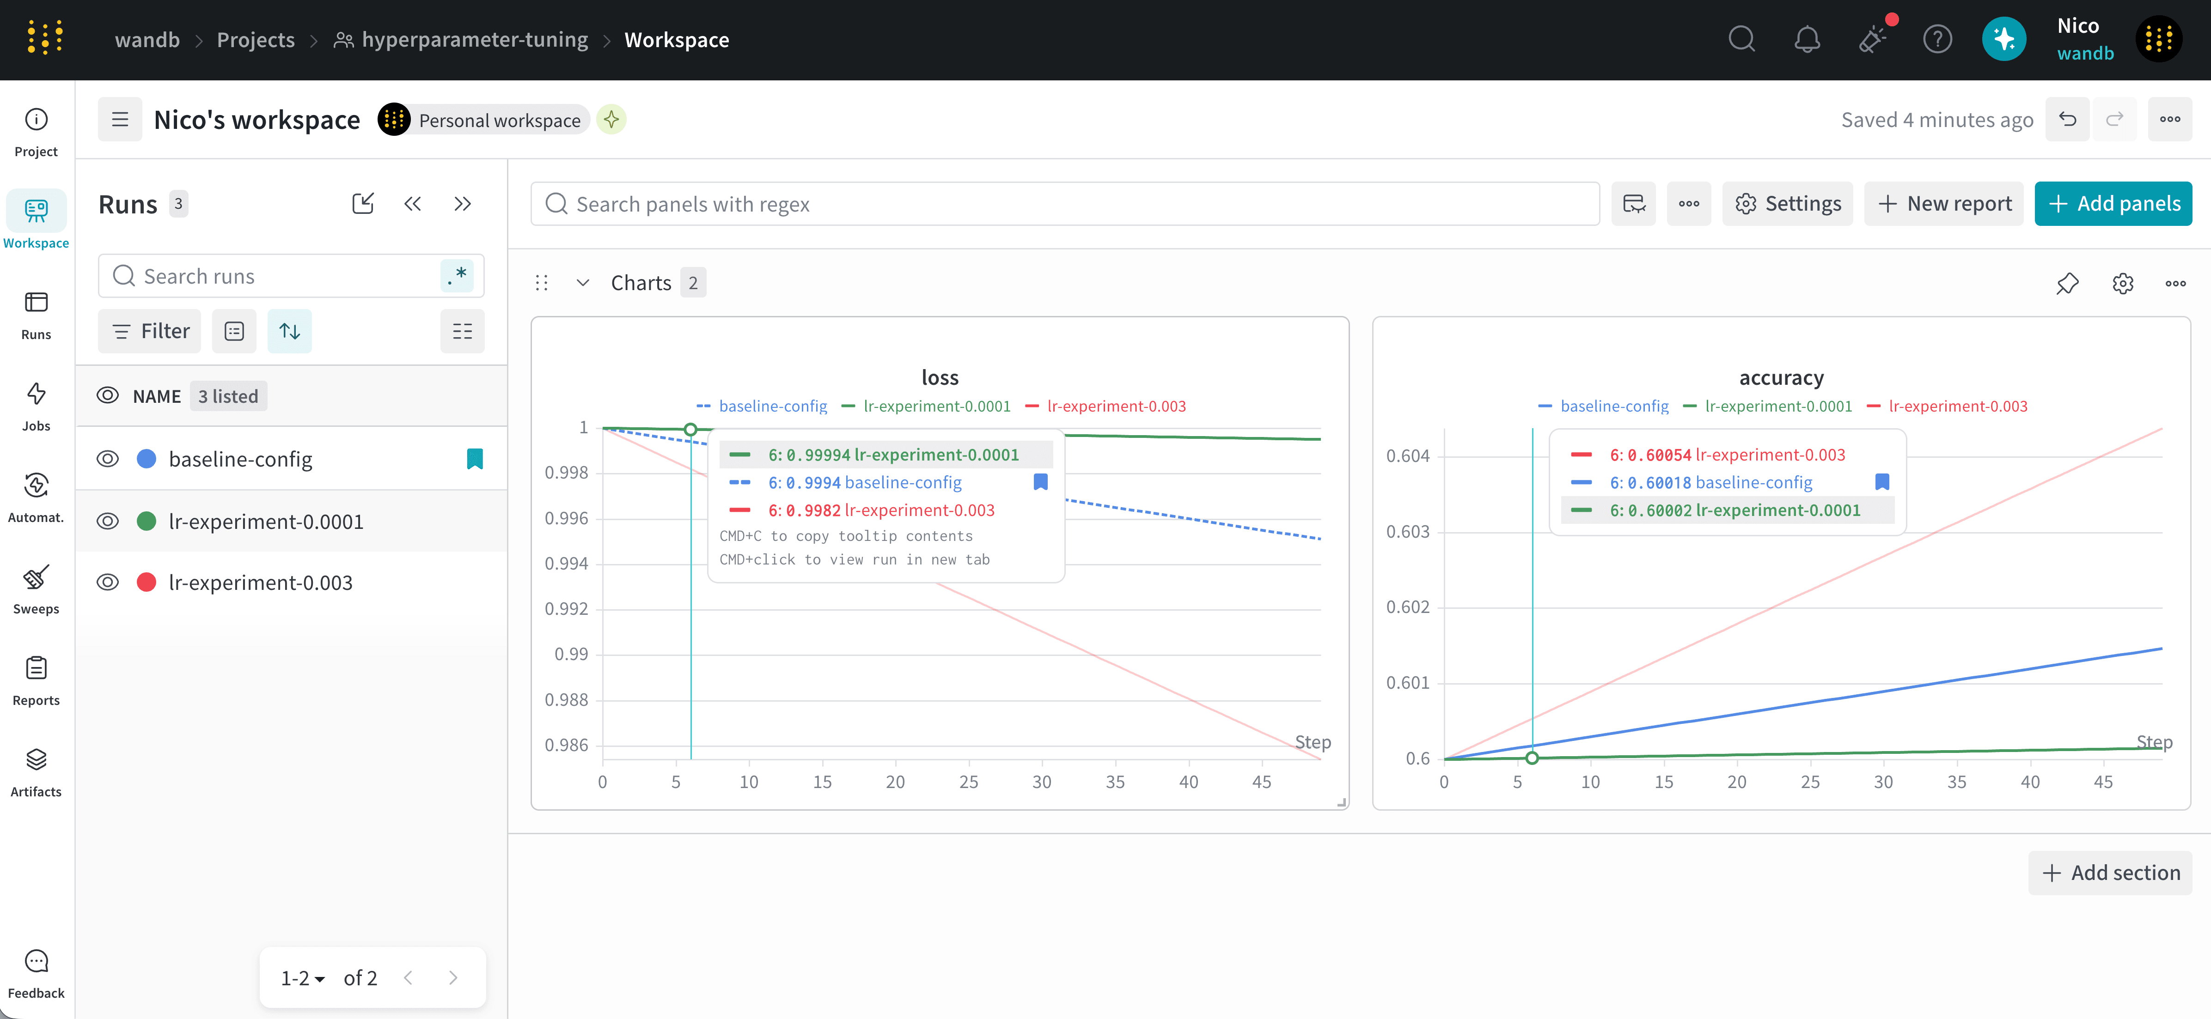This screenshot has height=1019, width=2211.
Task: Click the sparkle icon next to Personal workspace
Action: [x=611, y=119]
